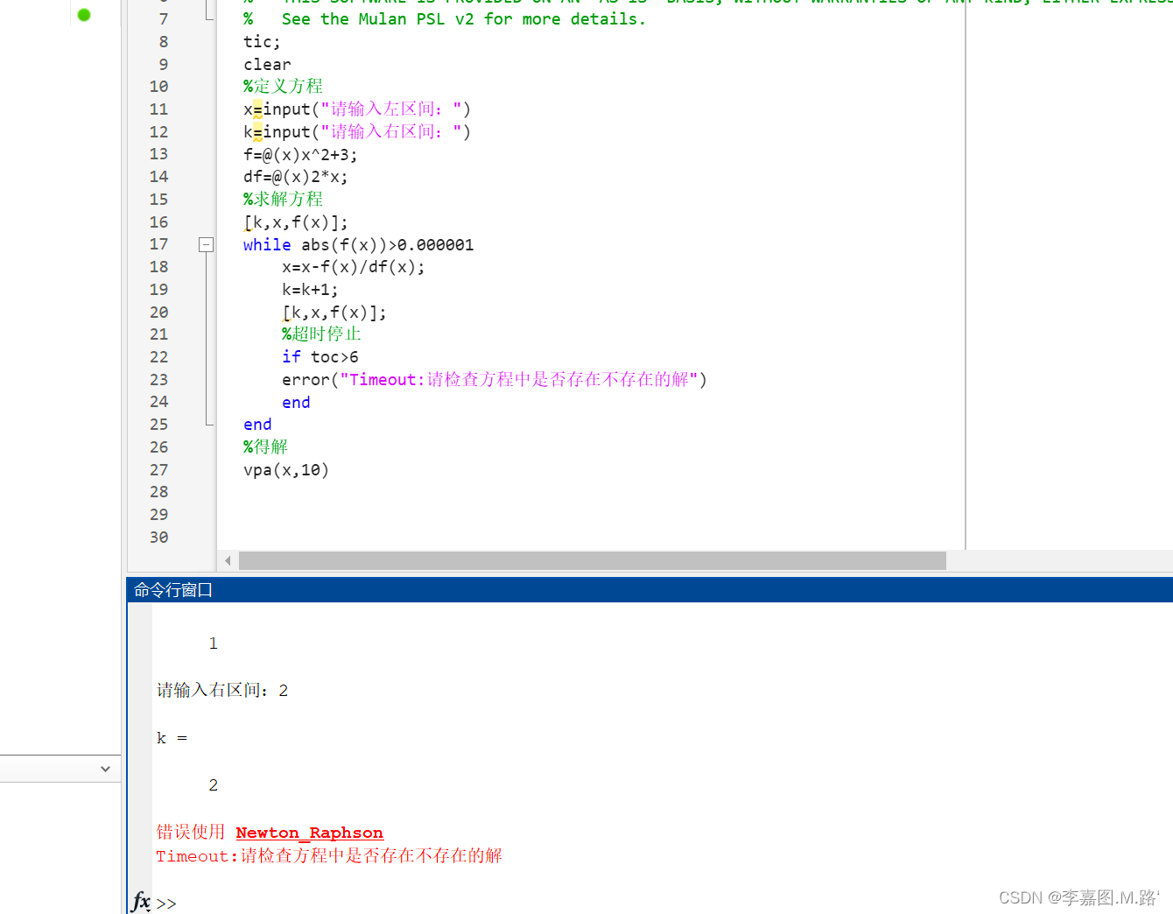Viewport: 1173px width, 914px height.
Task: Click the left arrow on the horizontal scrollbar
Action: 228,560
